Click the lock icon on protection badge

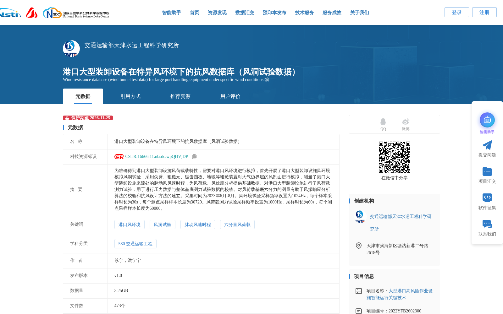coord(67,118)
